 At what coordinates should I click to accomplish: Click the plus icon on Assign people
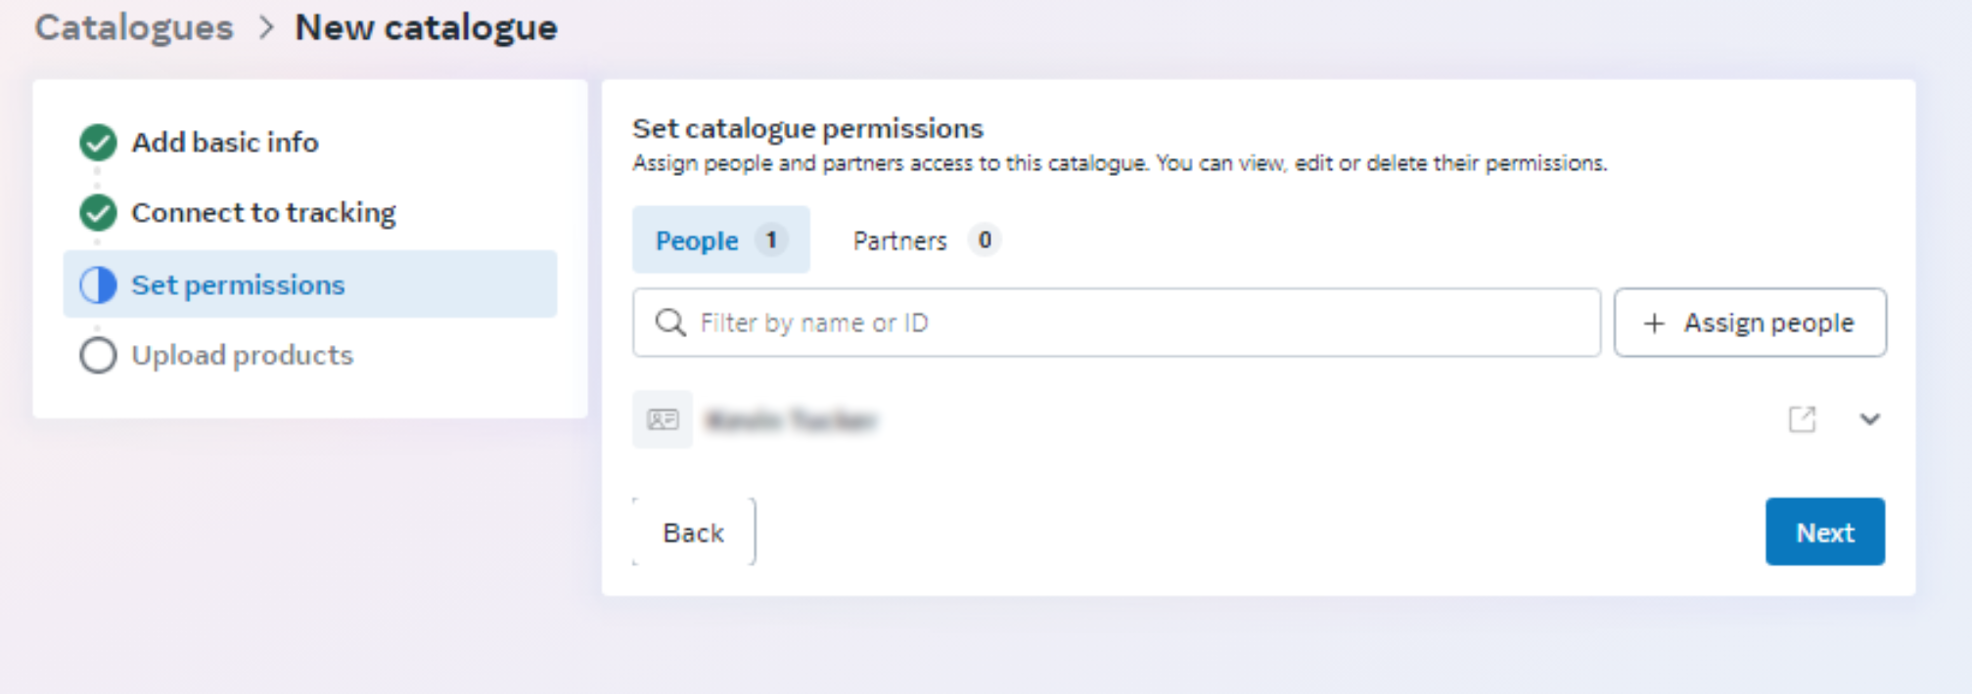click(1654, 323)
